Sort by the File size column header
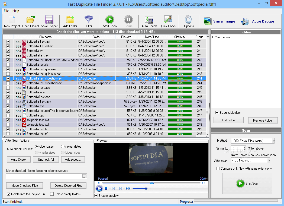 (x=126, y=37)
